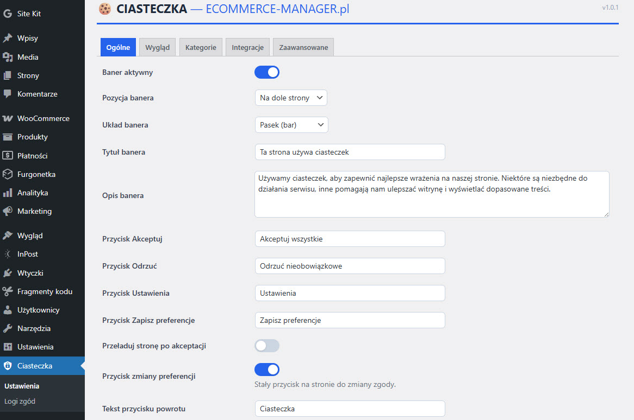Disable the Baner aktywny toggle
The height and width of the screenshot is (420, 634).
[267, 72]
